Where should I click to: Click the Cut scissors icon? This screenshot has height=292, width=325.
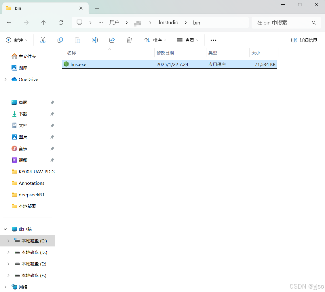[x=43, y=40]
